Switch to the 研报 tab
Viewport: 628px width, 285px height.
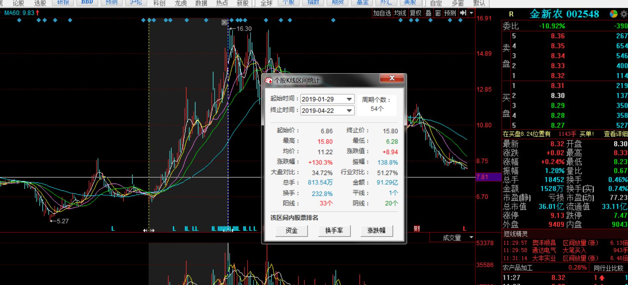(63, 2)
